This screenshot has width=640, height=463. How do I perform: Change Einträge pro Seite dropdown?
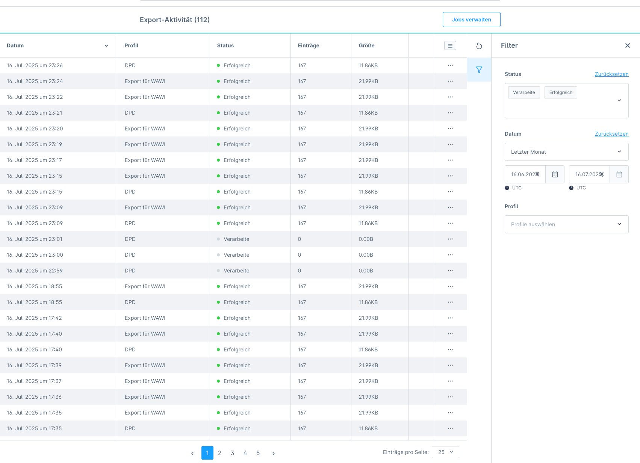pos(445,452)
